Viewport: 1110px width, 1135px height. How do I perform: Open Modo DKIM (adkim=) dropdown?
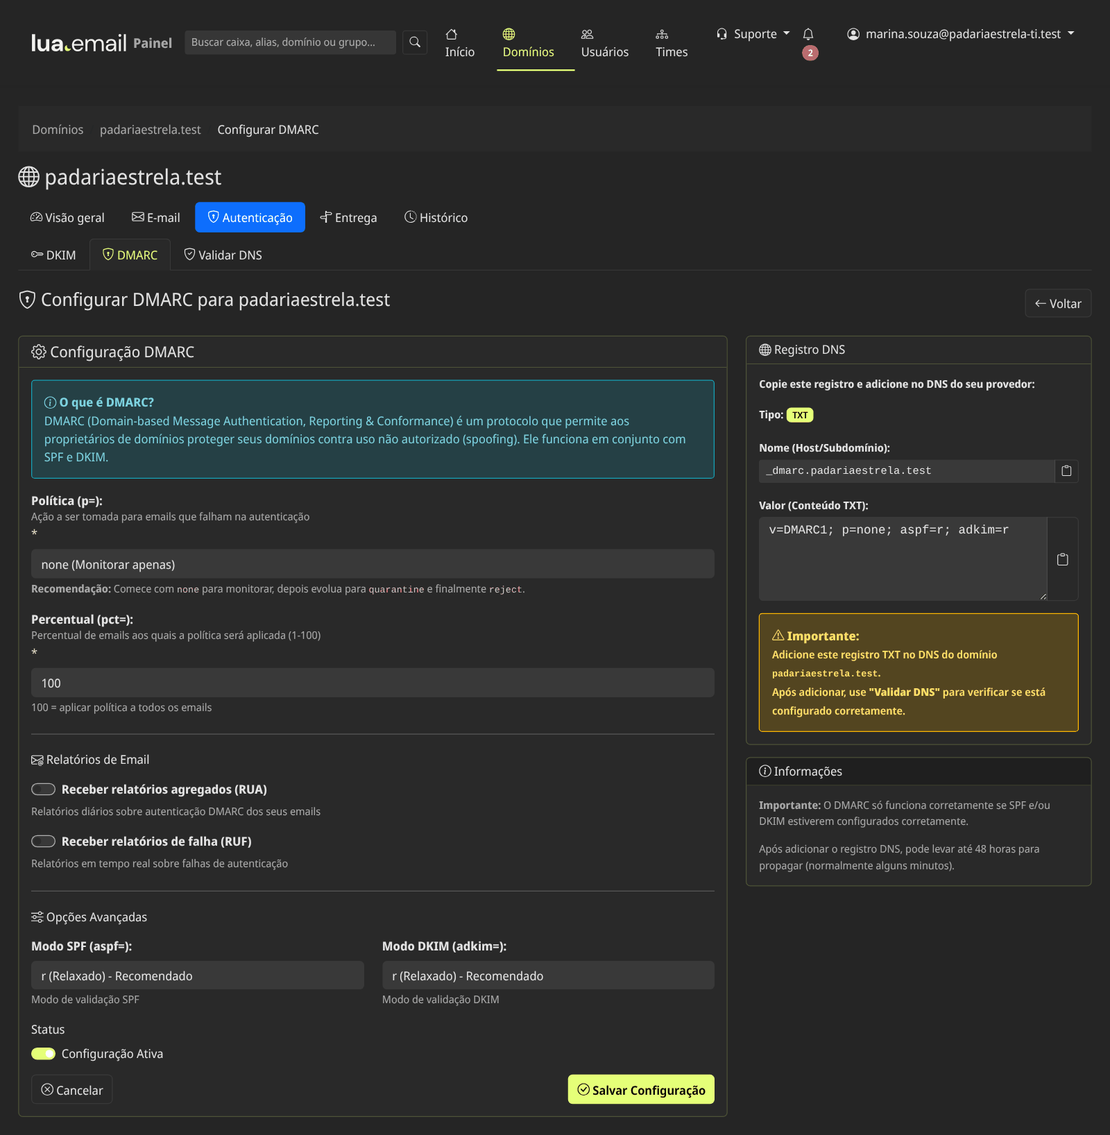coord(548,975)
